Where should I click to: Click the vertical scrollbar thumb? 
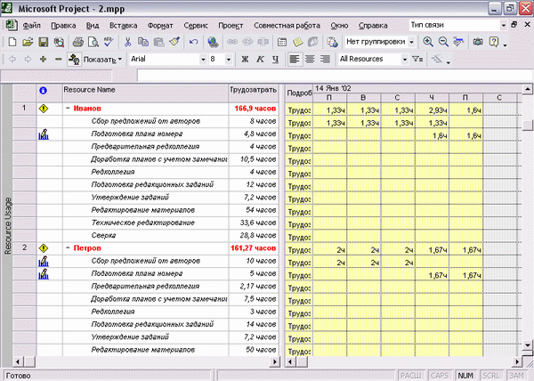pyautogui.click(x=528, y=126)
